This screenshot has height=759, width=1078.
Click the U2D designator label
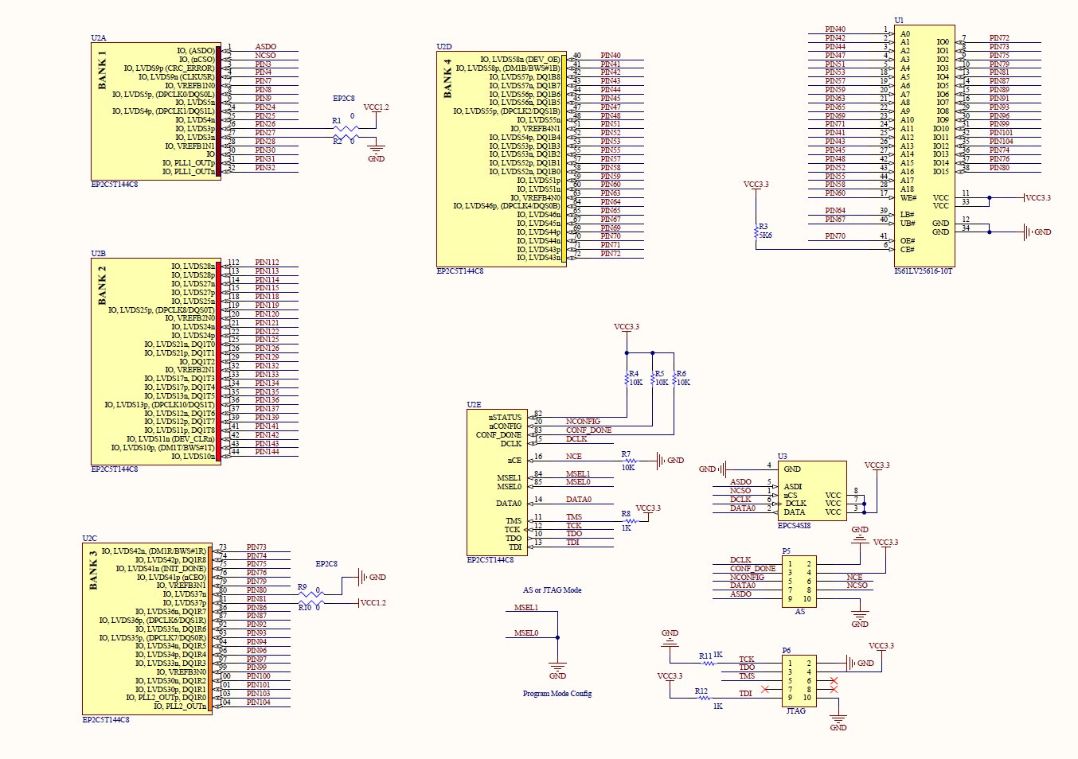click(x=444, y=47)
